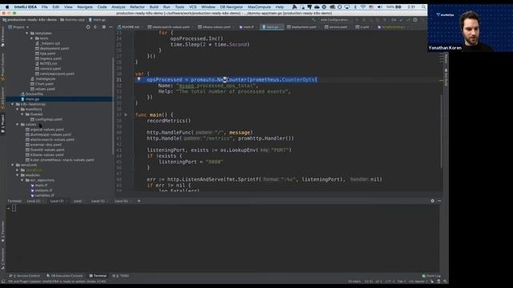
Task: Click dummy-app in the breadcrumb bar
Action: tap(72, 20)
